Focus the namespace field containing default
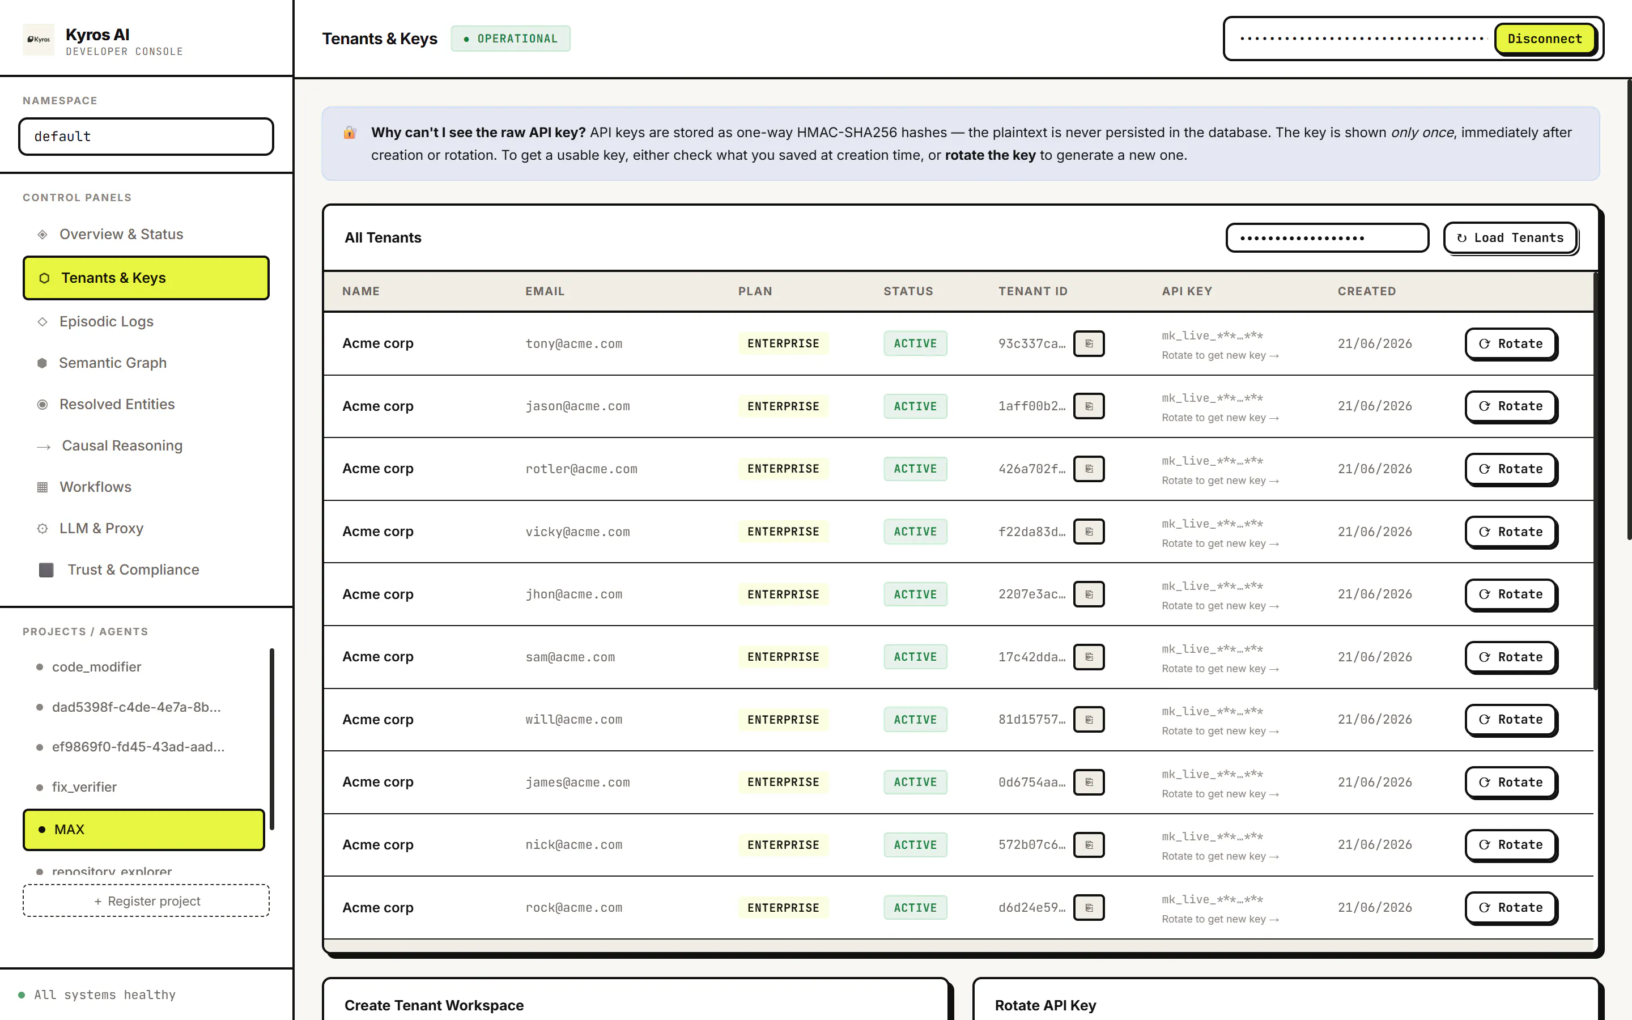The image size is (1632, 1020). tap(146, 137)
